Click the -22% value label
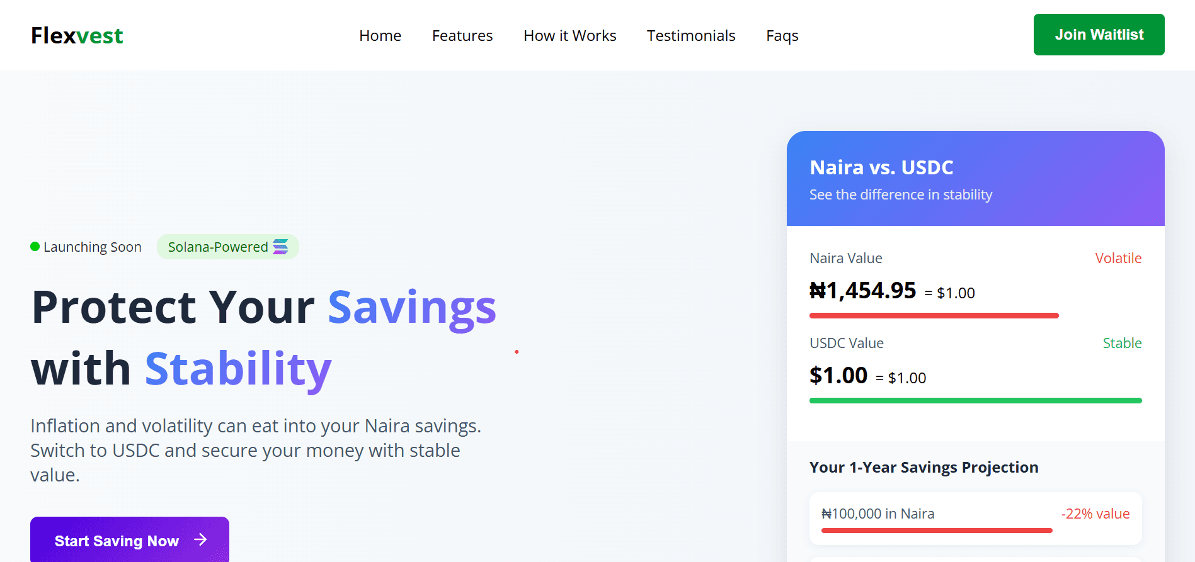Image resolution: width=1195 pixels, height=562 pixels. [x=1095, y=514]
